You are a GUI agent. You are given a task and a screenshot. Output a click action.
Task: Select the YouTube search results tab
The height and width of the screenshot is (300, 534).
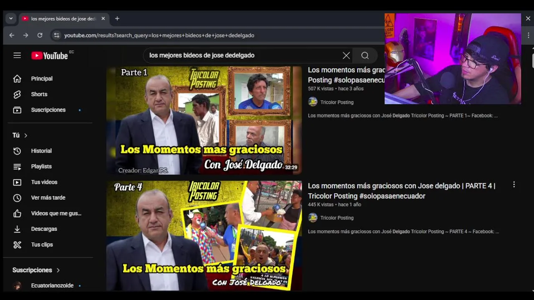(63, 19)
